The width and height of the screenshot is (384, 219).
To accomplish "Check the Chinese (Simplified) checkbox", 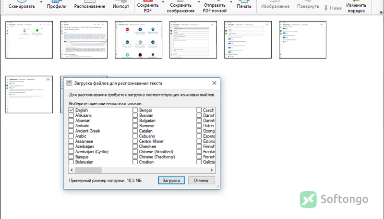I will (x=135, y=152).
